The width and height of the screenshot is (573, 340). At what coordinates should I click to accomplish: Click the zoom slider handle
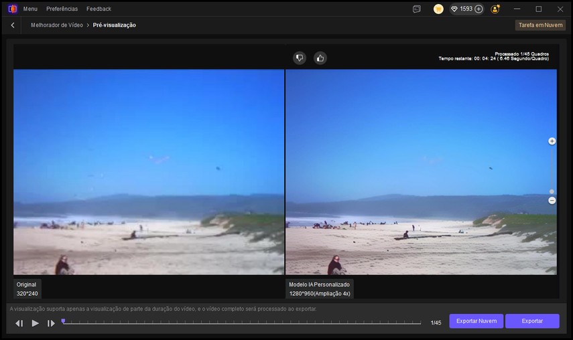552,191
